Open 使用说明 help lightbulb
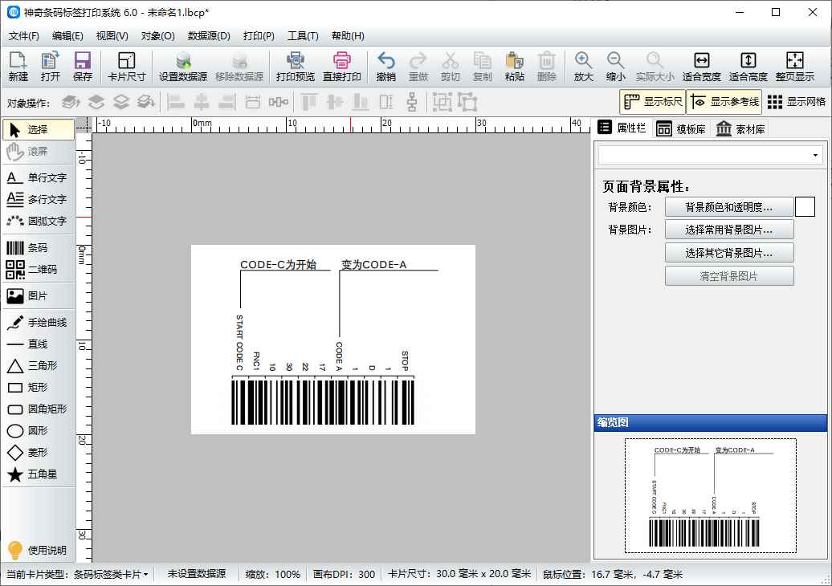 (x=37, y=550)
